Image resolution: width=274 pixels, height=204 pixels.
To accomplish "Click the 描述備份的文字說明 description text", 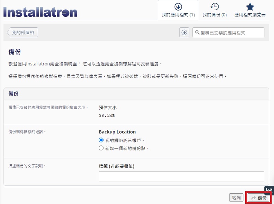I will point(27,166).
